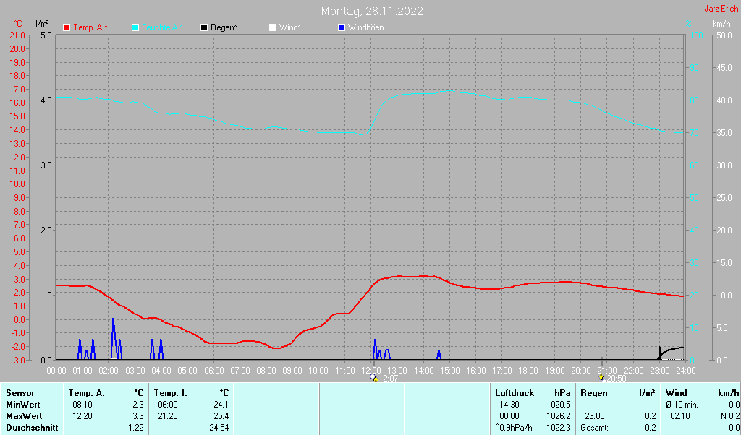Image resolution: width=741 pixels, height=435 pixels.
Task: Click the '18:00' label on the time axis
Action: click(528, 371)
